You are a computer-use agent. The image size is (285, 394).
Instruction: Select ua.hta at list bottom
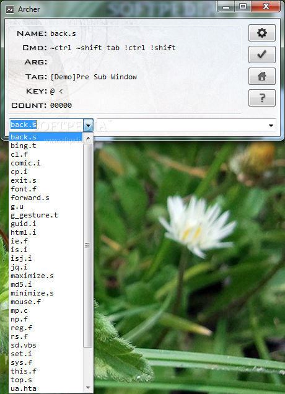(x=46, y=388)
